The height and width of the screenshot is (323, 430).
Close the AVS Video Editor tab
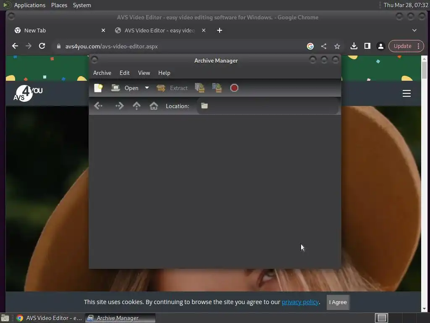click(204, 30)
